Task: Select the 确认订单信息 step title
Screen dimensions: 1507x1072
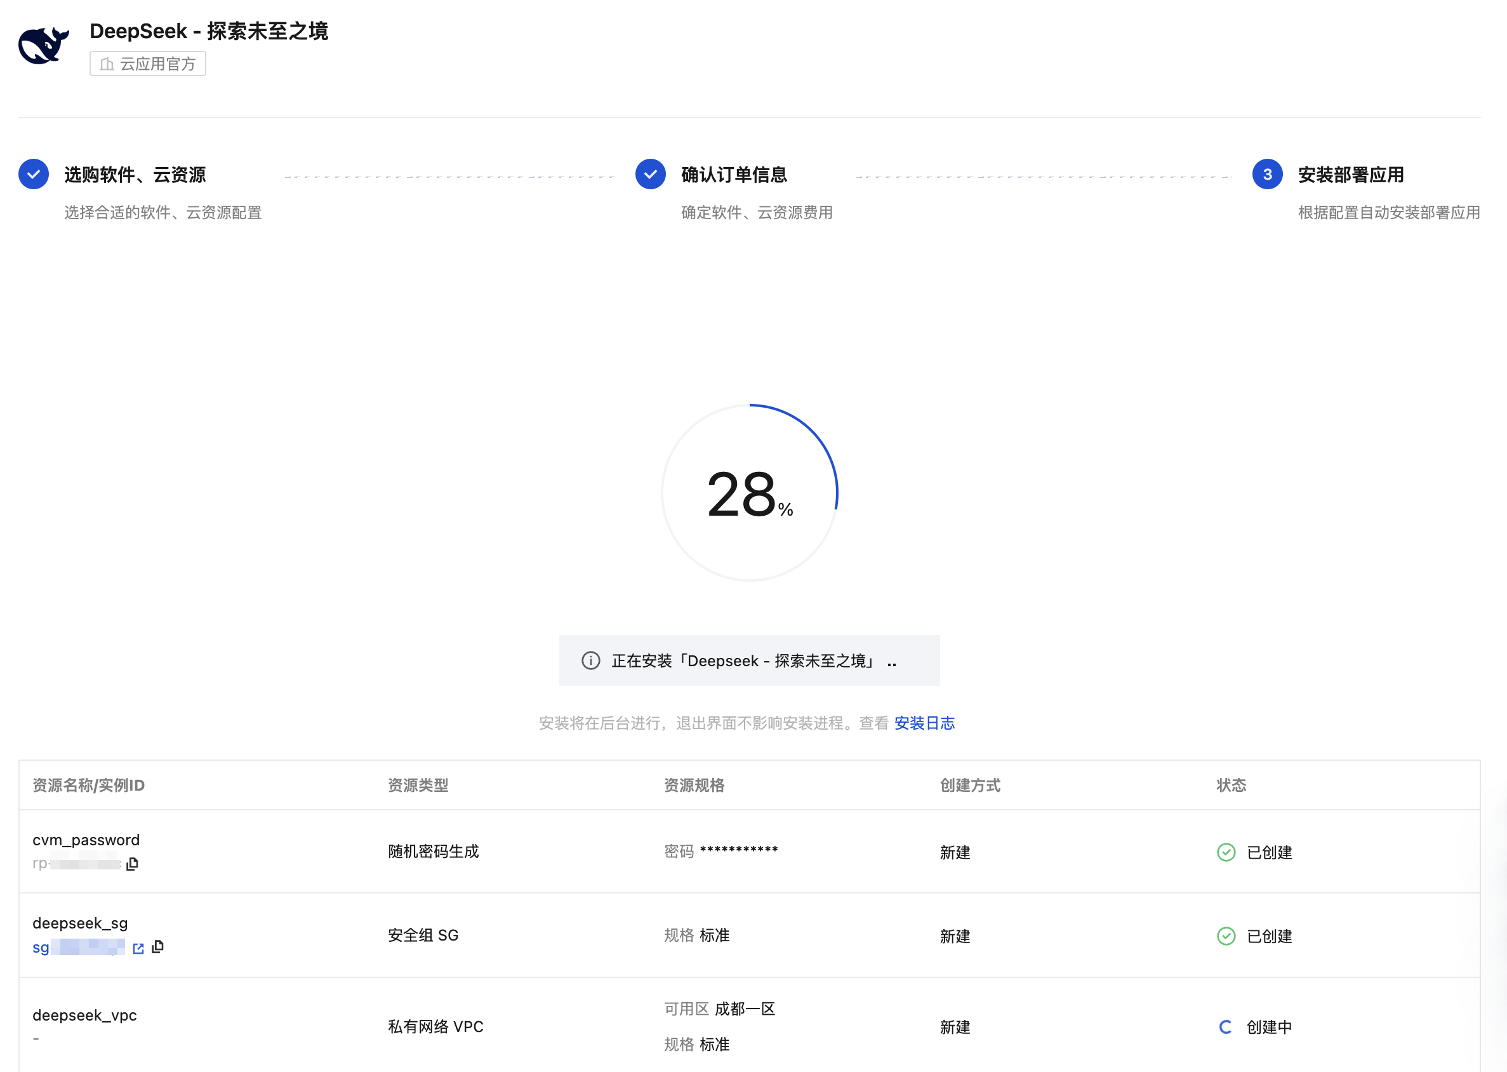Action: click(x=734, y=175)
